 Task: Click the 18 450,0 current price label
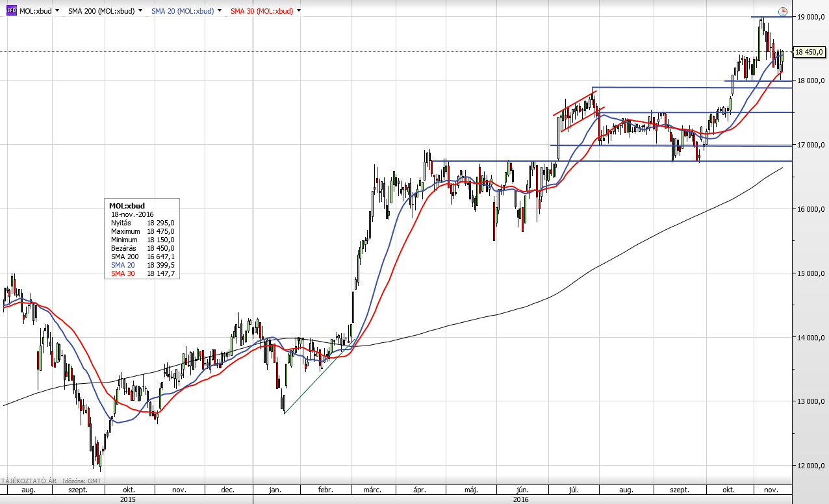pyautogui.click(x=808, y=52)
